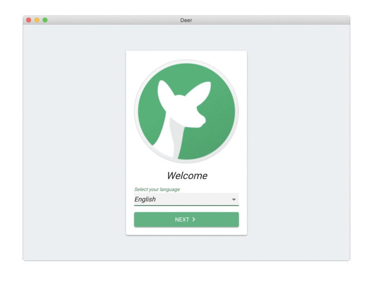Open the English language dropdown

pos(186,199)
